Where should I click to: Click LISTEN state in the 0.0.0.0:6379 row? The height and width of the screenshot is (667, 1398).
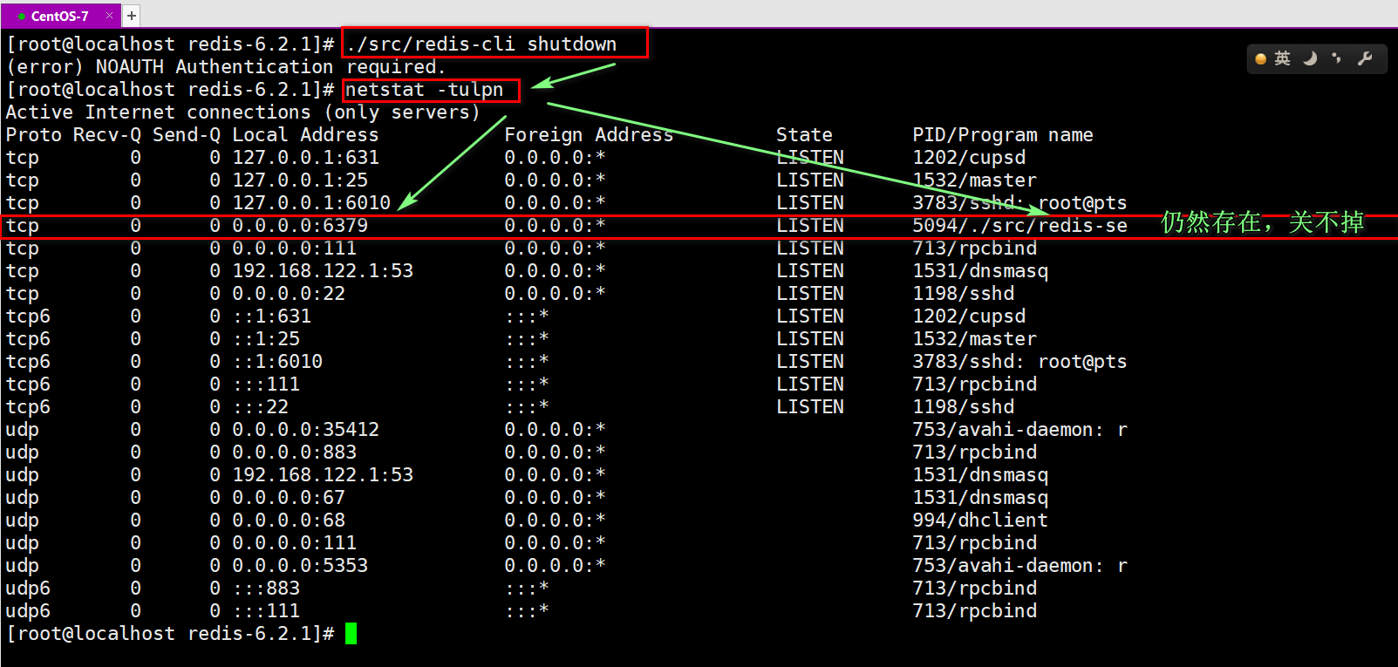point(810,225)
